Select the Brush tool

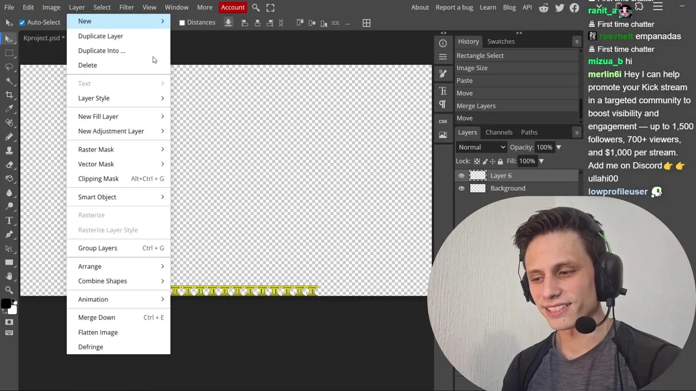coord(9,137)
